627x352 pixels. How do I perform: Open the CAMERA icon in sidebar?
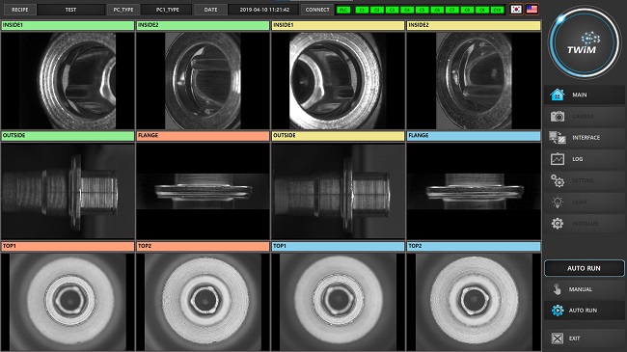[x=558, y=117]
